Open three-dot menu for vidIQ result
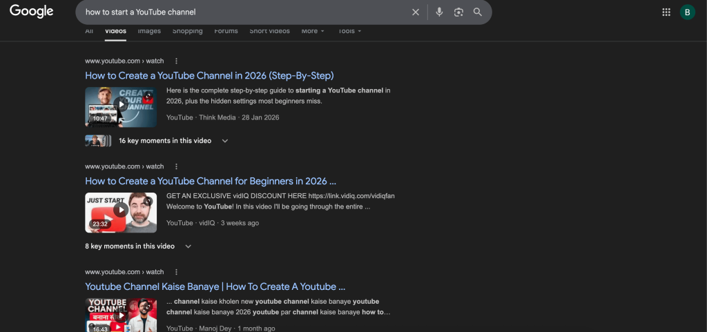The width and height of the screenshot is (707, 332). (x=176, y=166)
